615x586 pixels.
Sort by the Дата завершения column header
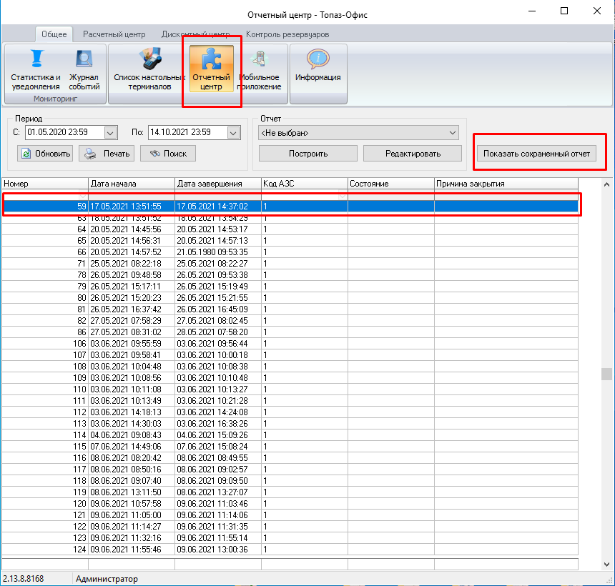point(218,184)
